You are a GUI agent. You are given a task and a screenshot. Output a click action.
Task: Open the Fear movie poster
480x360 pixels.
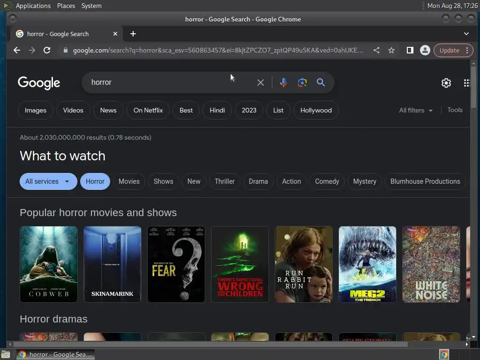click(176, 264)
